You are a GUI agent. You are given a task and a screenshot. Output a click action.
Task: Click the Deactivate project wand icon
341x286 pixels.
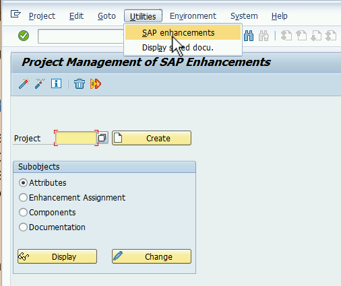click(x=40, y=84)
